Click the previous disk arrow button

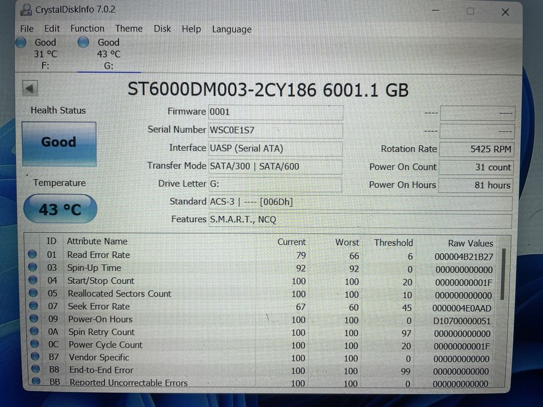pos(30,88)
